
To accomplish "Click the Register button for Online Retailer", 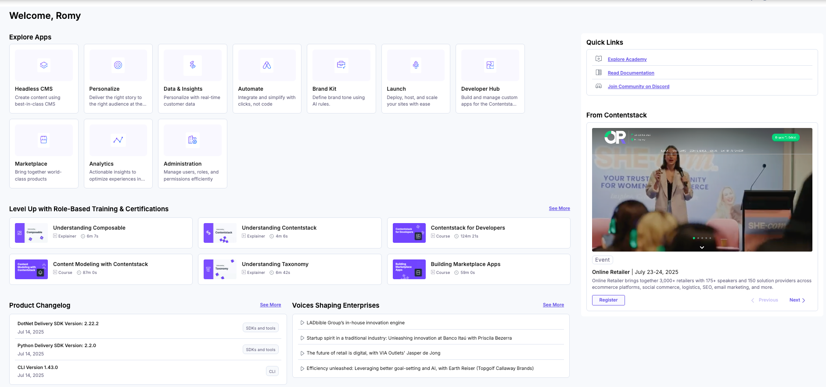I will [608, 300].
